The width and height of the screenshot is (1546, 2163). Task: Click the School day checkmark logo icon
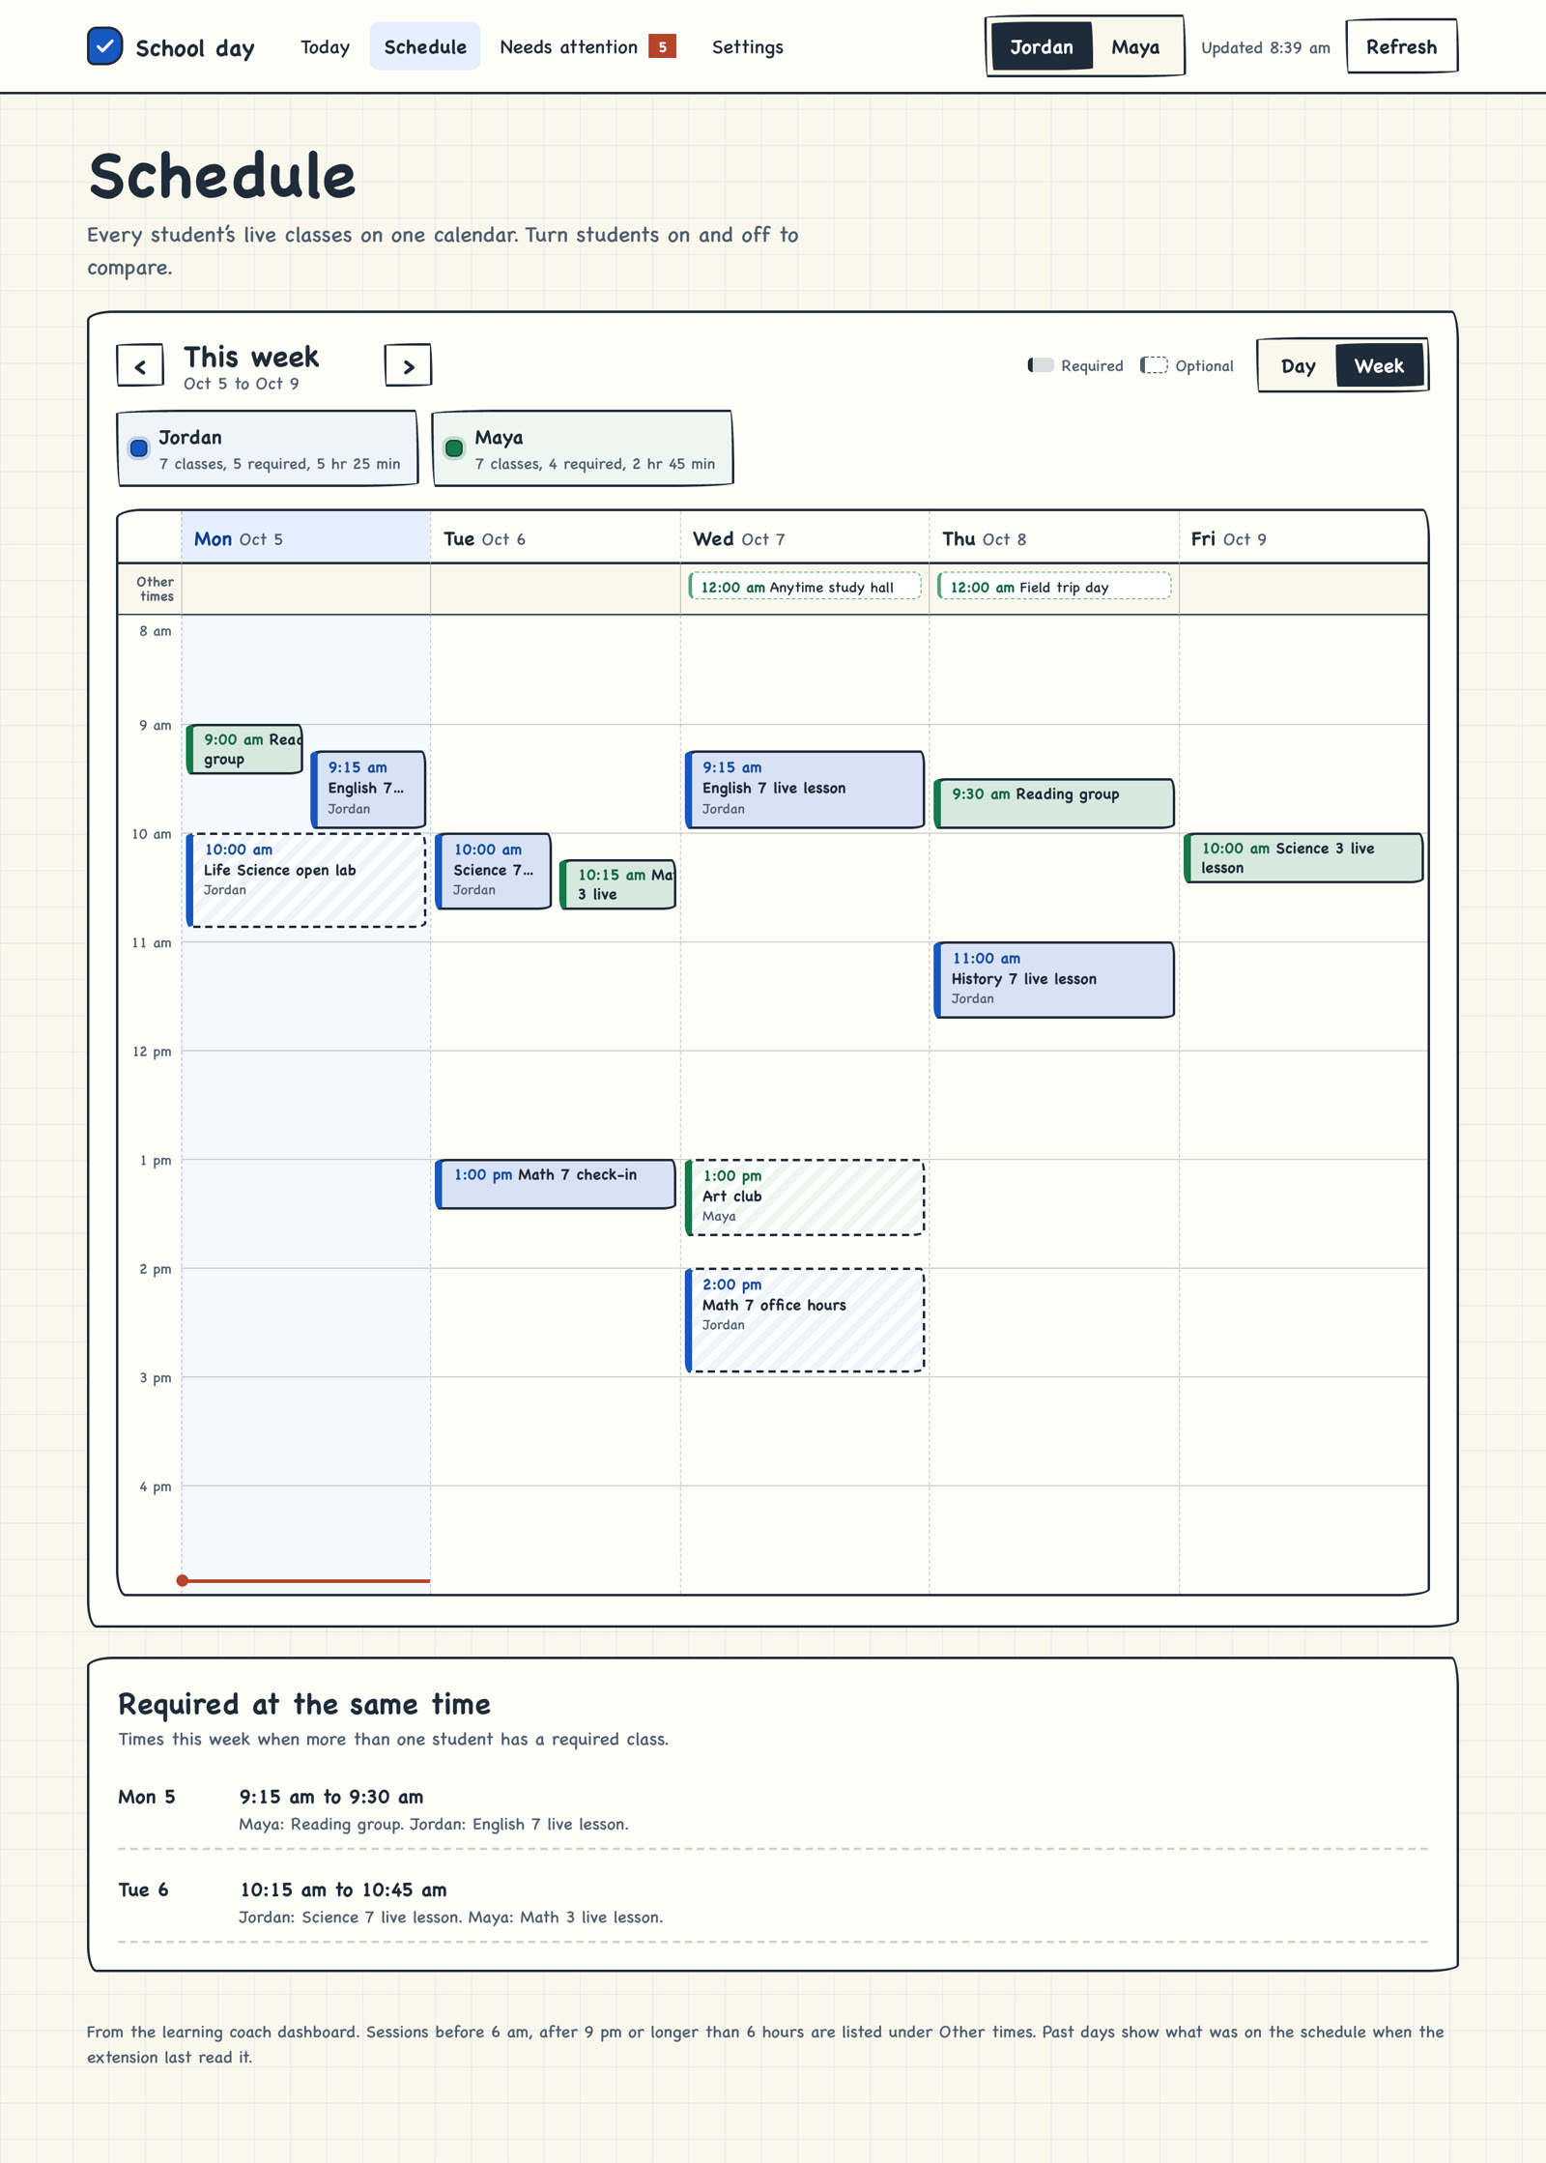104,46
